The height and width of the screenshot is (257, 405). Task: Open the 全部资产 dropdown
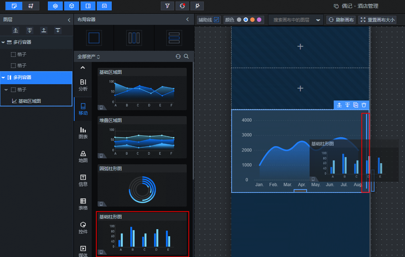(x=89, y=56)
